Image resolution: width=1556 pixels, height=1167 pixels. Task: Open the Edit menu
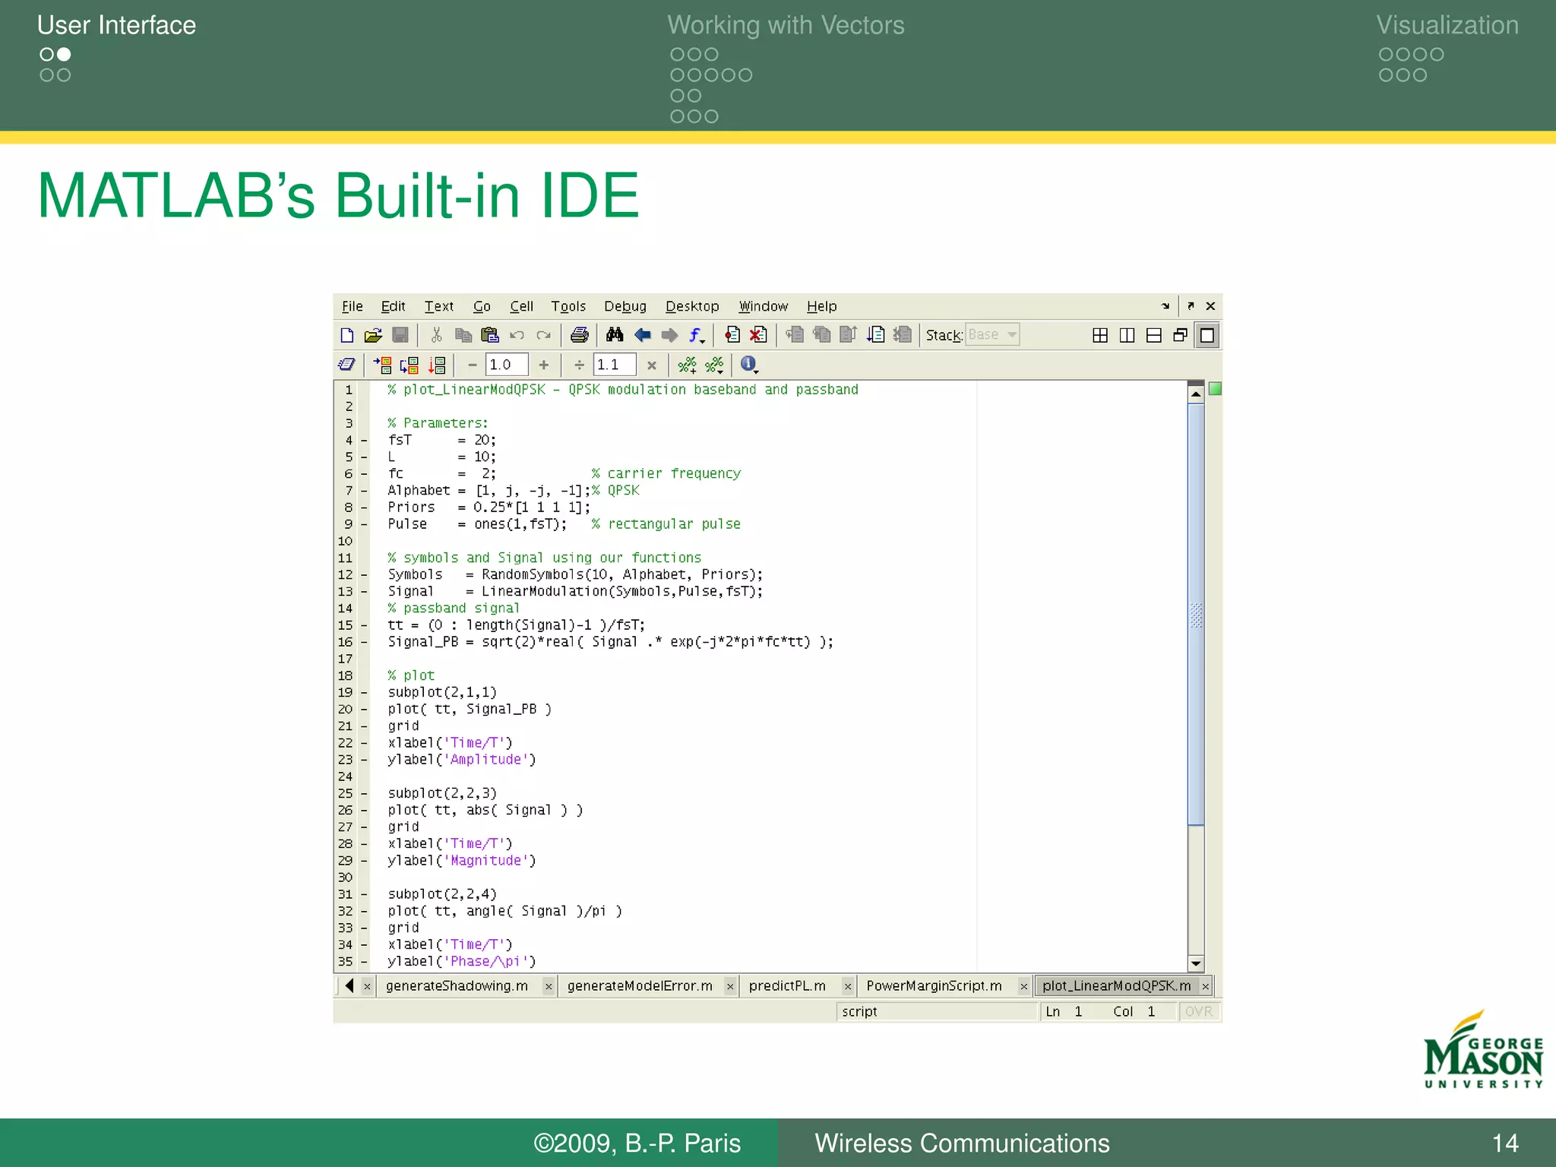(393, 306)
